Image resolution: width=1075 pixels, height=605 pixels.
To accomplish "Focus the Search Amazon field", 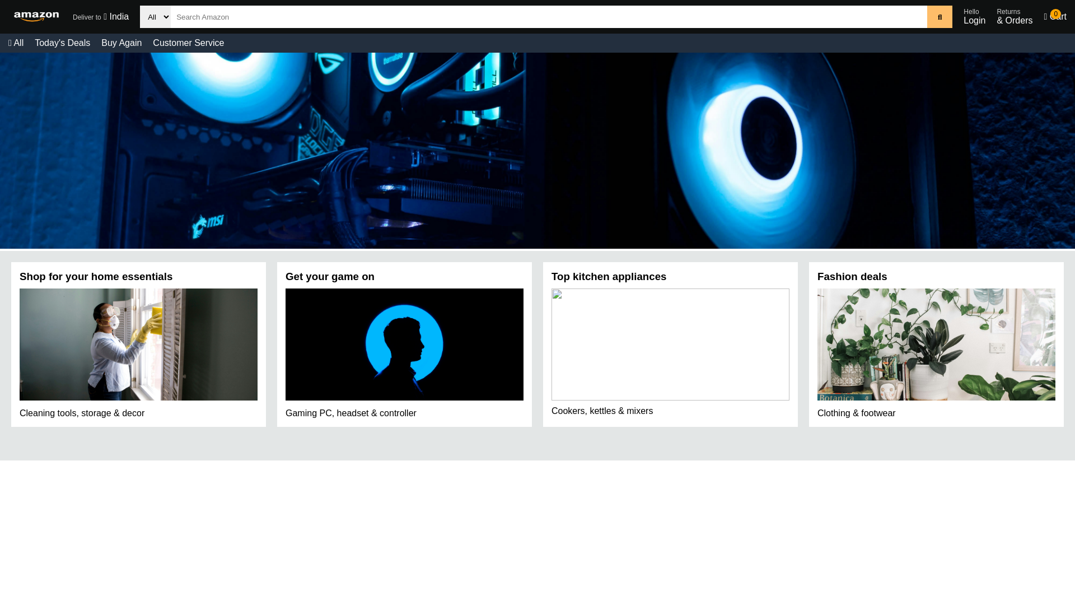I will pos(549,17).
